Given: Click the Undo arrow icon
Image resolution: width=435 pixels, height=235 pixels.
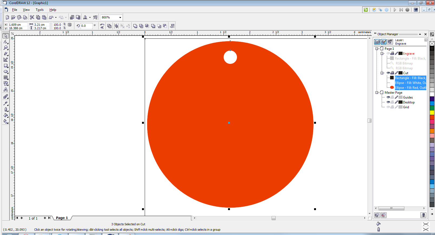Looking at the screenshot, I should pos(51,17).
